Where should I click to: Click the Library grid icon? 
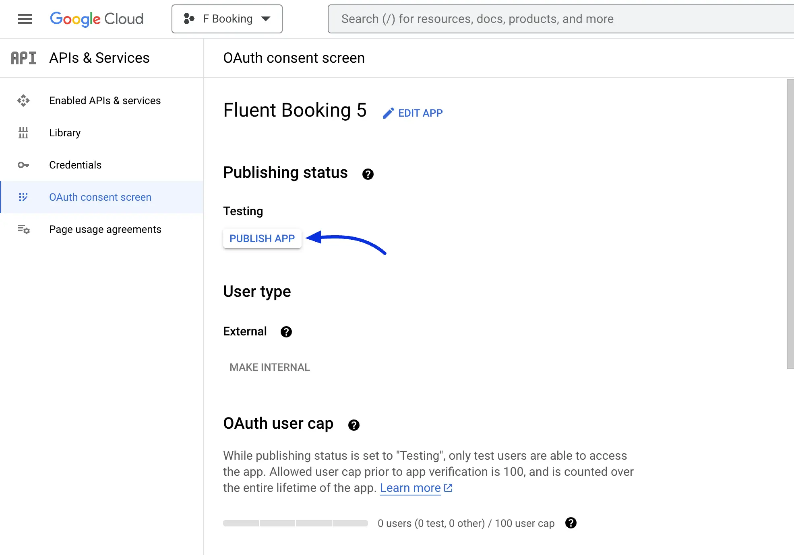pos(23,133)
